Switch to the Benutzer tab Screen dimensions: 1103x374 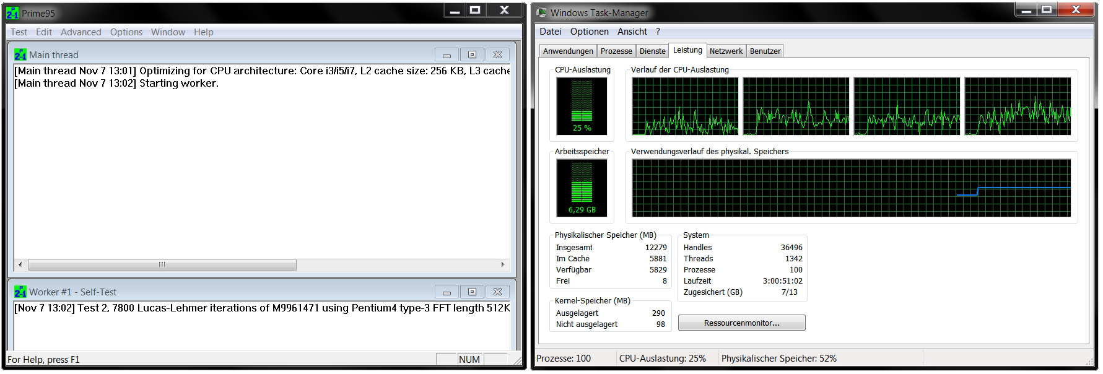pyautogui.click(x=765, y=51)
